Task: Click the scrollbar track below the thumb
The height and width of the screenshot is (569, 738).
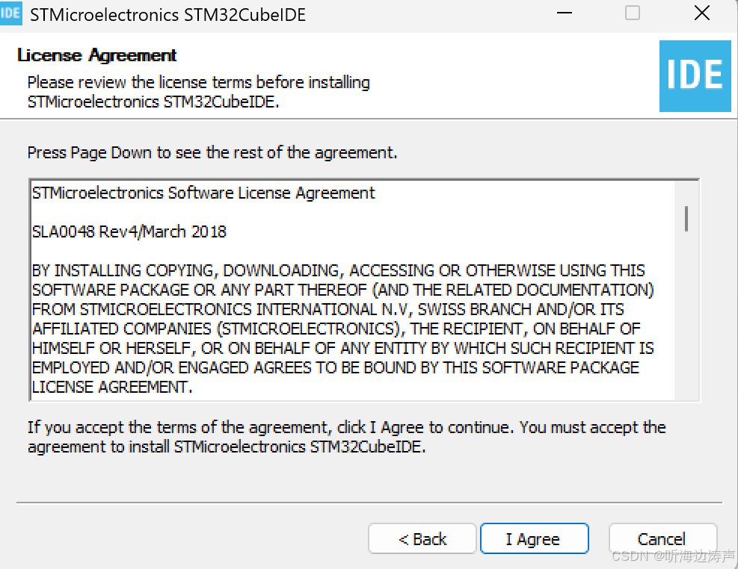Action: click(x=686, y=315)
